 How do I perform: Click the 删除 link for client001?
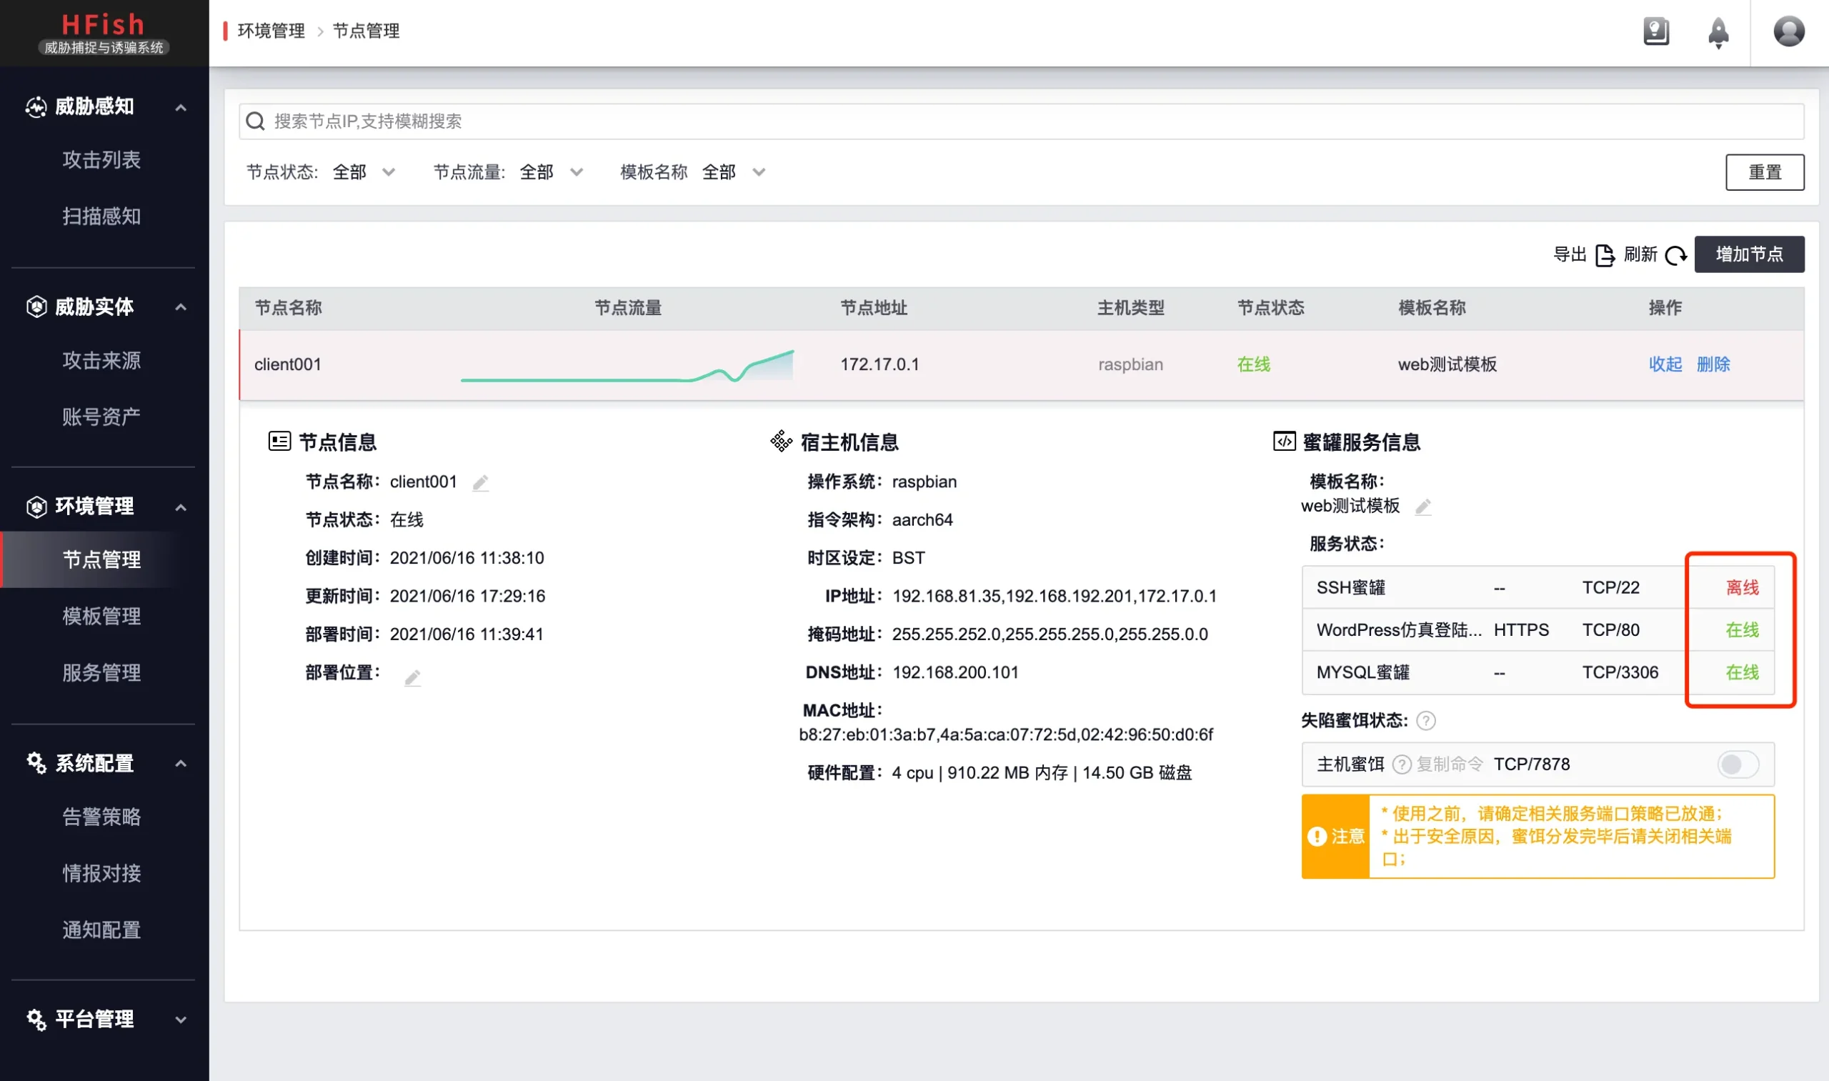click(1713, 364)
